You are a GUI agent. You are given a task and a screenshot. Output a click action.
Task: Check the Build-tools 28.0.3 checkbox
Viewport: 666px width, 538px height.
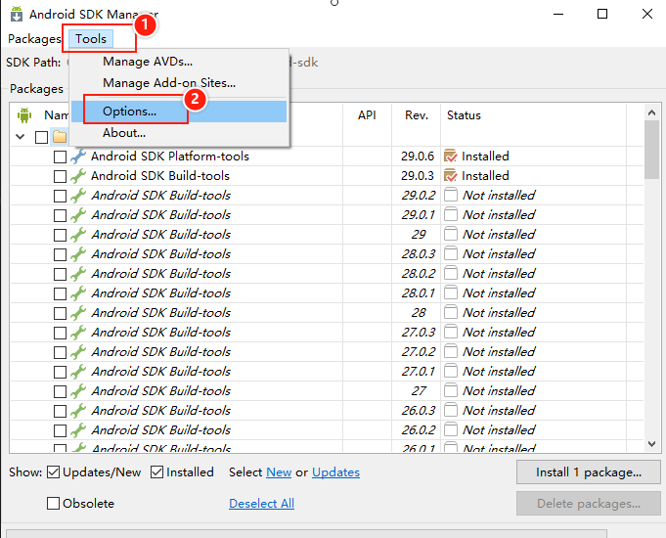coord(60,254)
